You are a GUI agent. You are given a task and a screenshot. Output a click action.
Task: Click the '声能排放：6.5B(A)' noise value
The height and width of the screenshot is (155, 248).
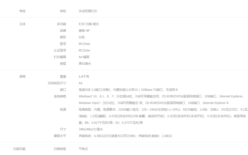(126, 136)
